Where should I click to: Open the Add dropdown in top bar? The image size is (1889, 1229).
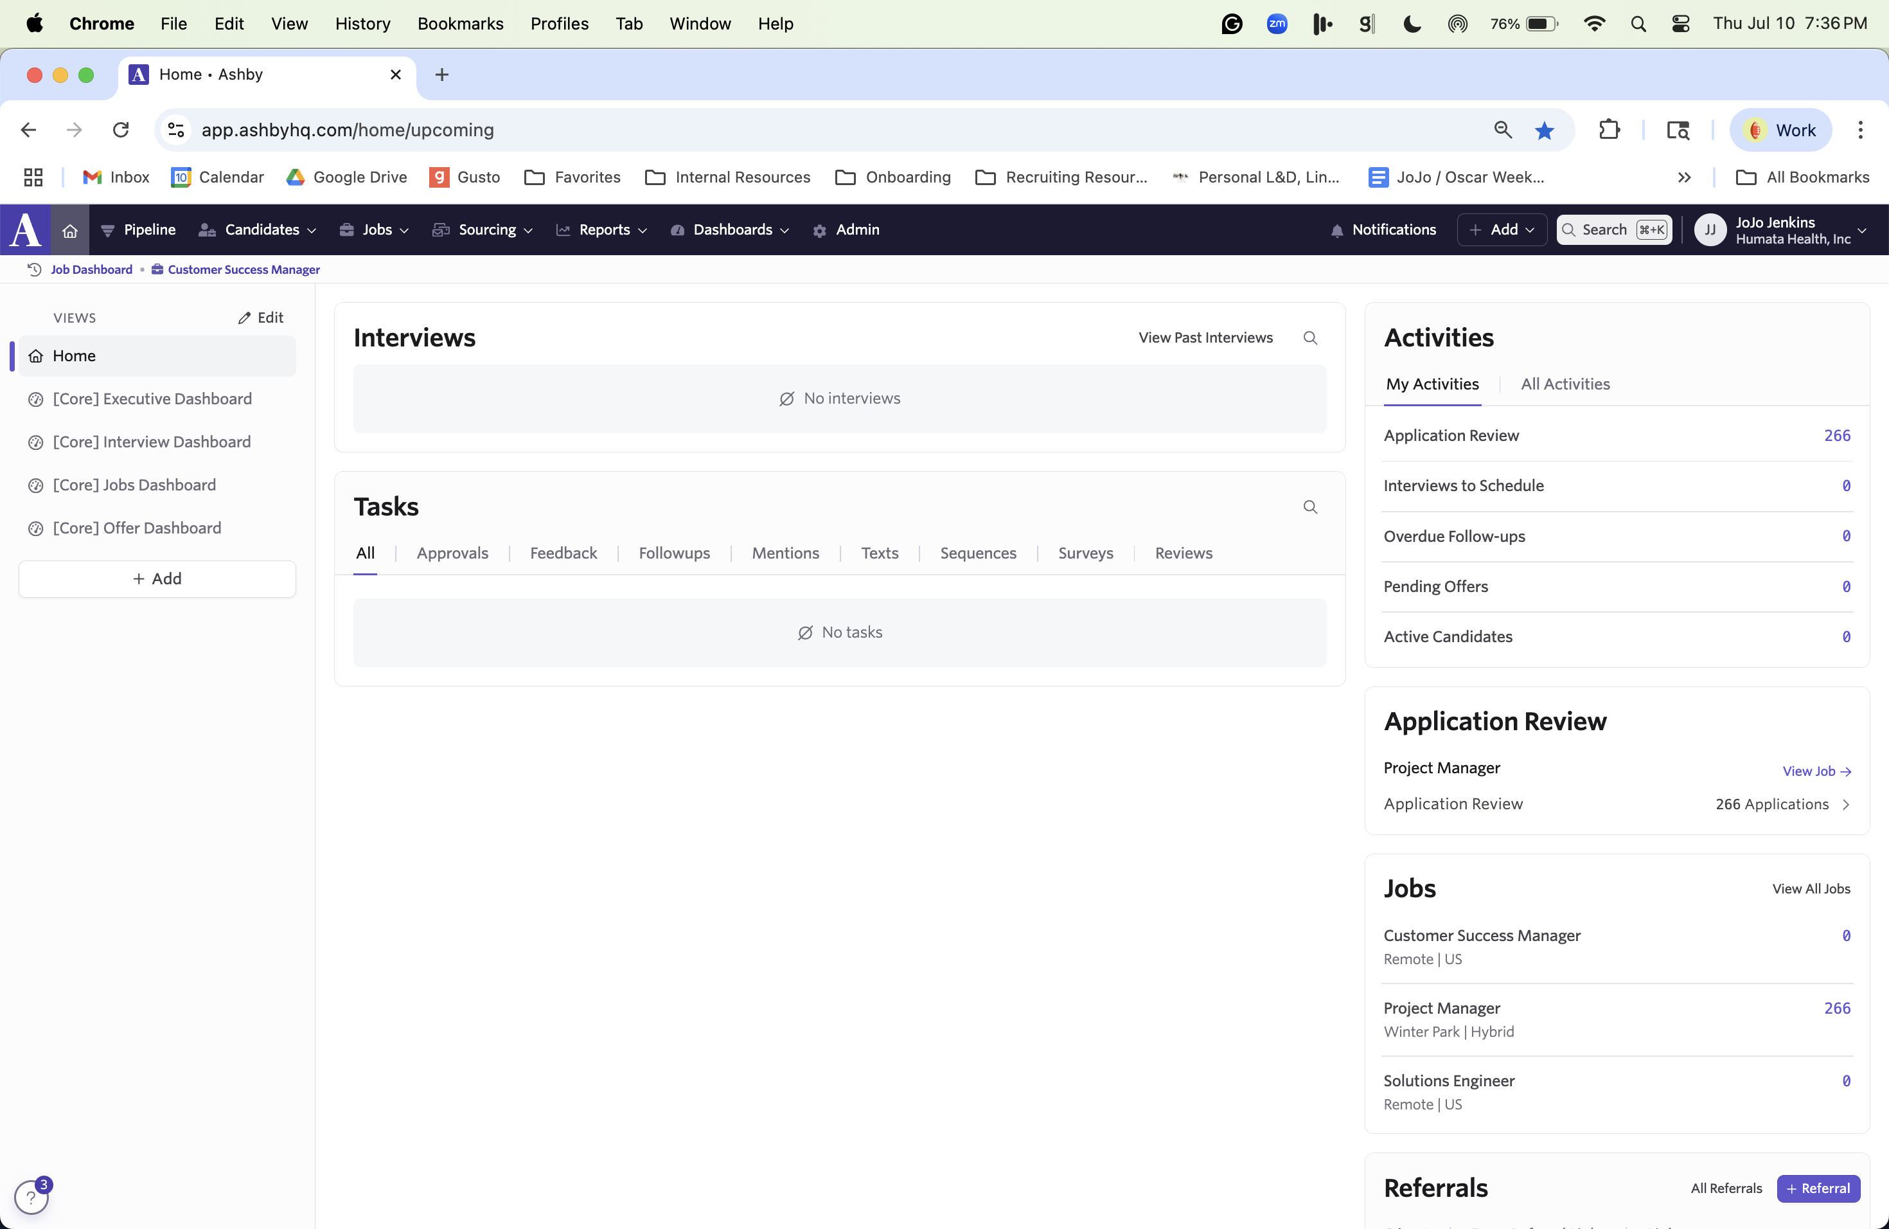pos(1502,230)
